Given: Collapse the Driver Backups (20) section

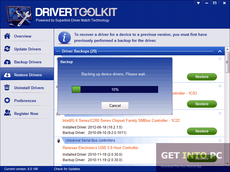Looking at the screenshot, I should click(220, 51).
